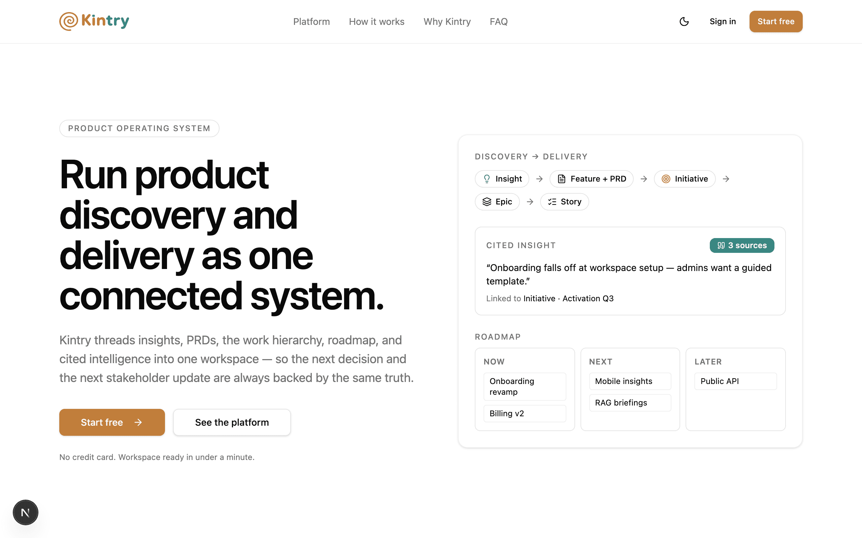Click the Product Operating System pill
Image resolution: width=862 pixels, height=538 pixels.
coord(139,128)
